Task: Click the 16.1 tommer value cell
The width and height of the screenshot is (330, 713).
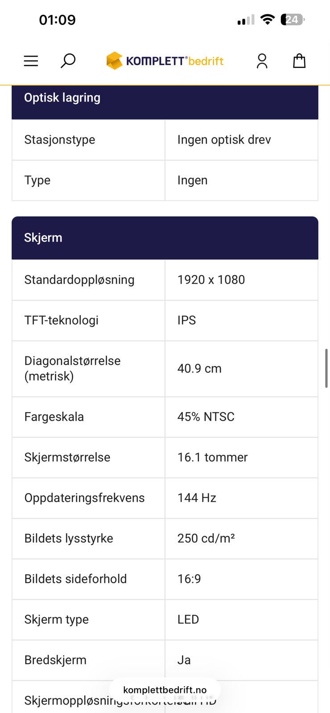Action: [x=212, y=457]
